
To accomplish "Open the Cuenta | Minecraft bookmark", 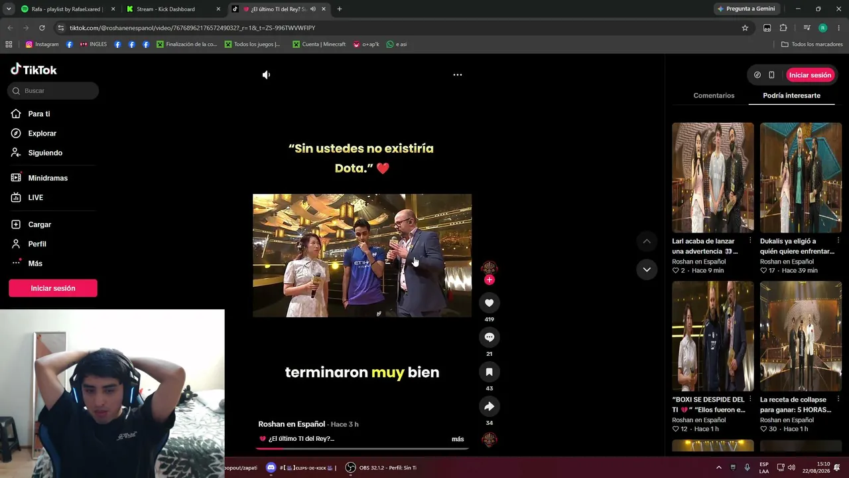I will pyautogui.click(x=318, y=44).
